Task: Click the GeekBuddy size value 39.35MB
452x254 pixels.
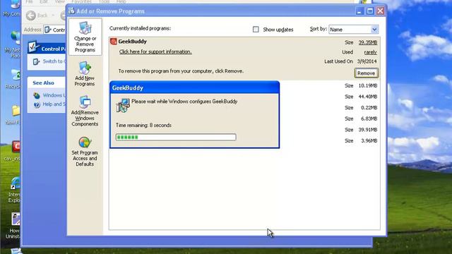Action: click(368, 42)
